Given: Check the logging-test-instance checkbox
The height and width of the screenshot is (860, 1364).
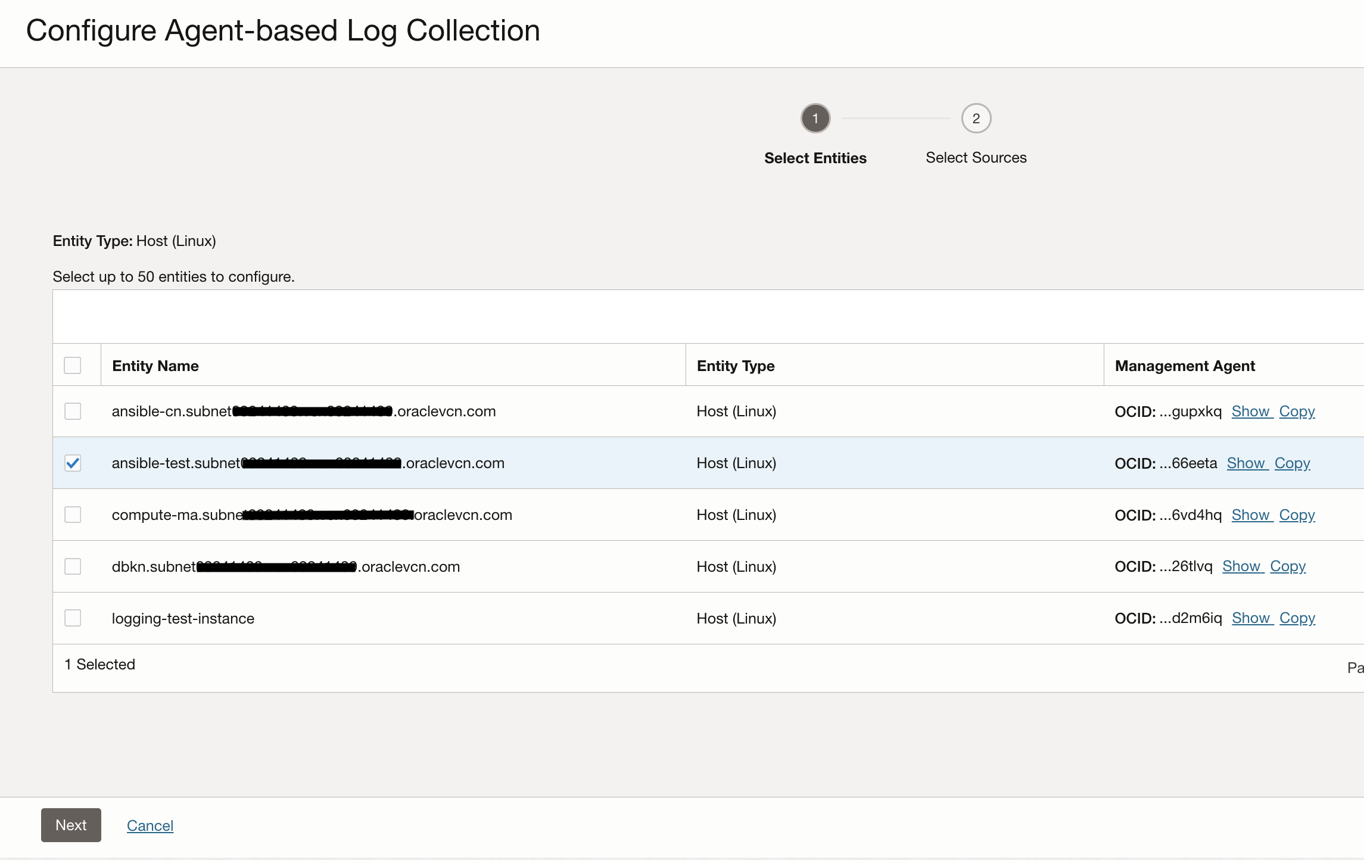Looking at the screenshot, I should pos(73,618).
